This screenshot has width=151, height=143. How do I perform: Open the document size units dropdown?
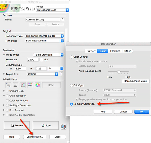pos(55,68)
